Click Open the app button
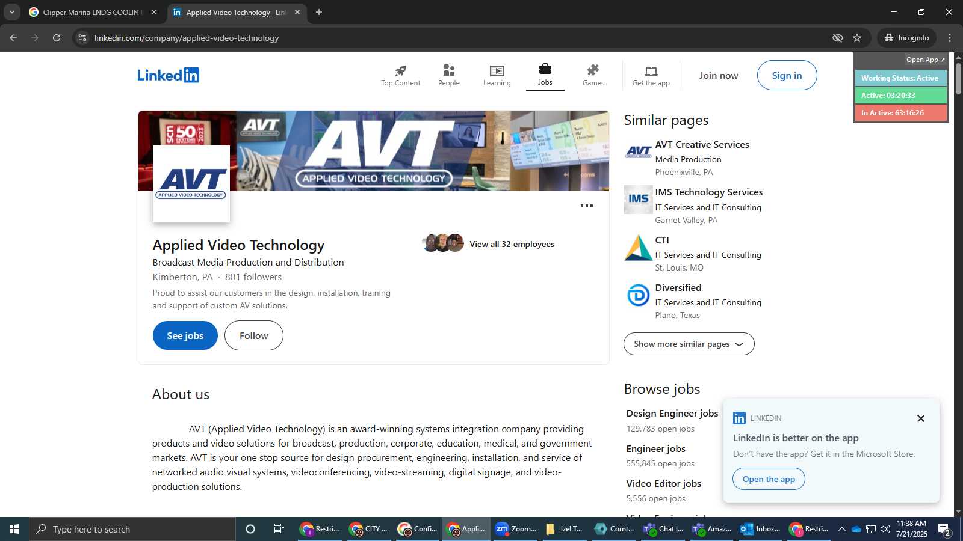The width and height of the screenshot is (963, 541). 769,479
